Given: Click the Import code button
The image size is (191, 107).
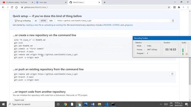Looking at the screenshot, I should coord(19,100).
